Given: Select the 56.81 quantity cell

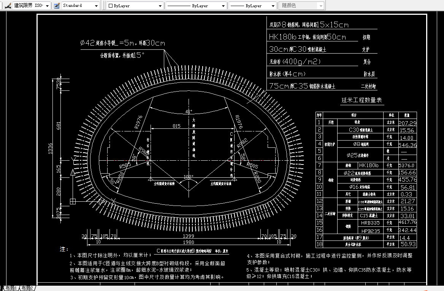Looking at the screenshot, I should (x=408, y=187).
